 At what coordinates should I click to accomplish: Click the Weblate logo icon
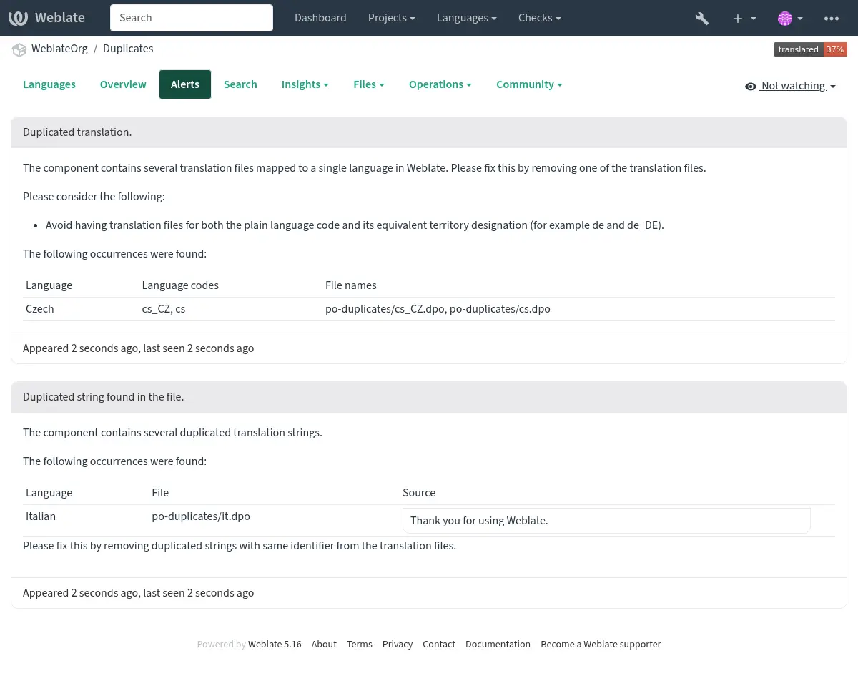[19, 18]
